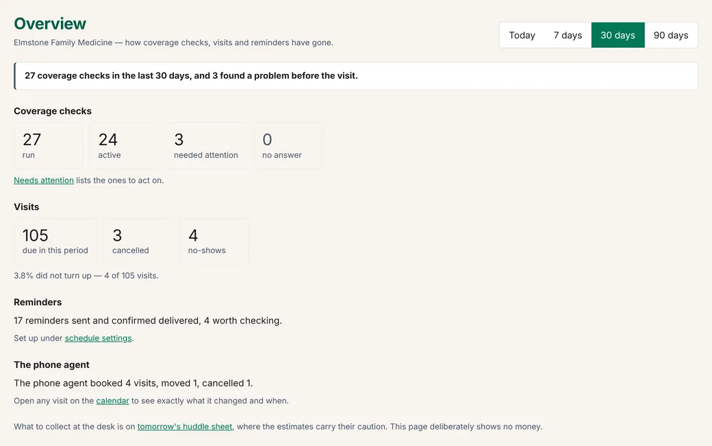This screenshot has height=446, width=712.
Task: Click the 3.8% did not turn up text
Action: click(x=86, y=276)
